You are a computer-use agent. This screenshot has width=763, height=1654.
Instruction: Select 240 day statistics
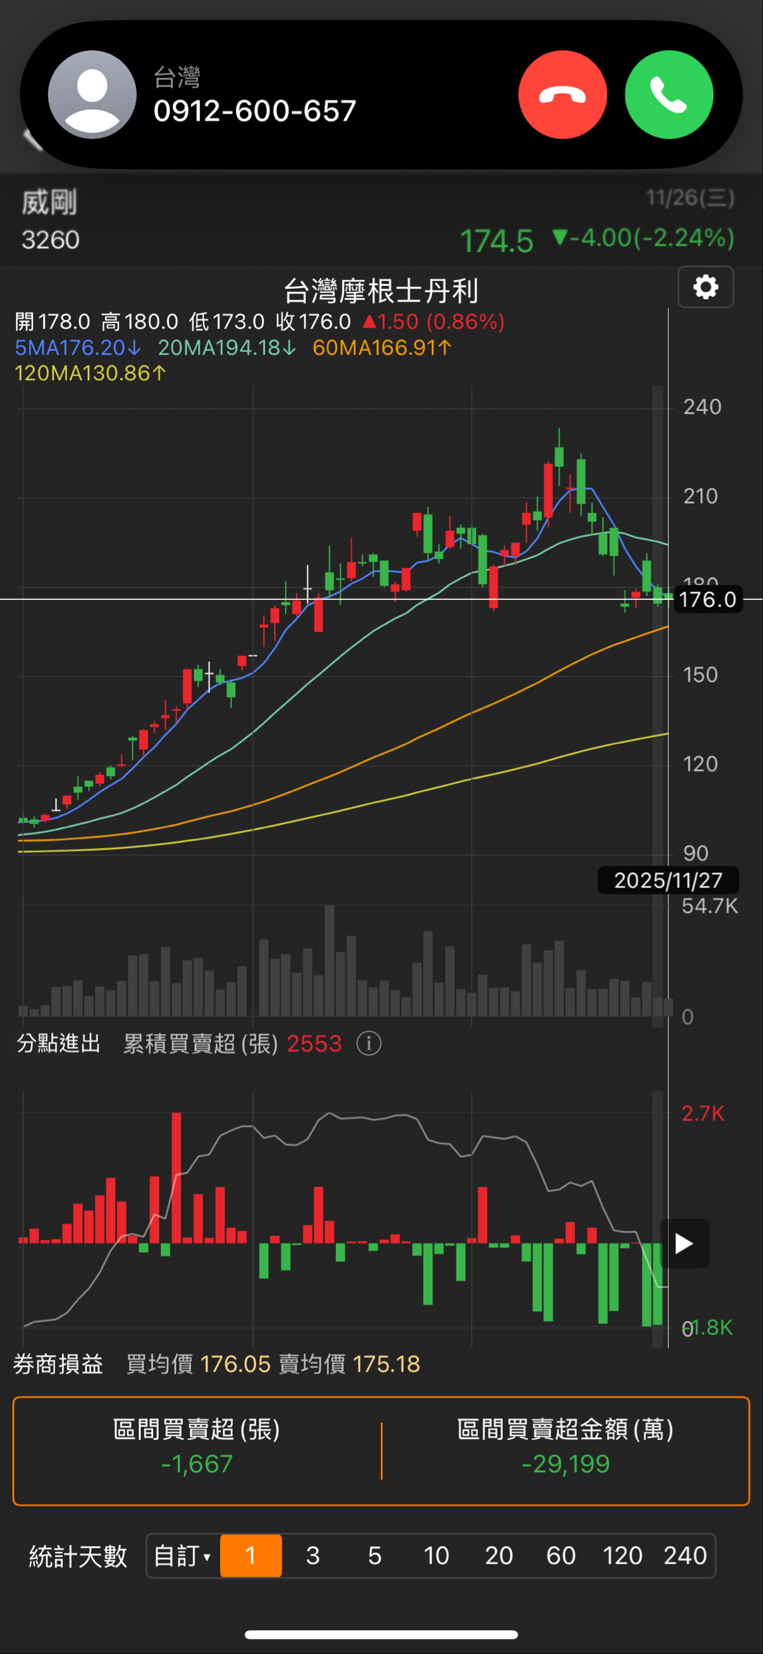pos(685,1556)
